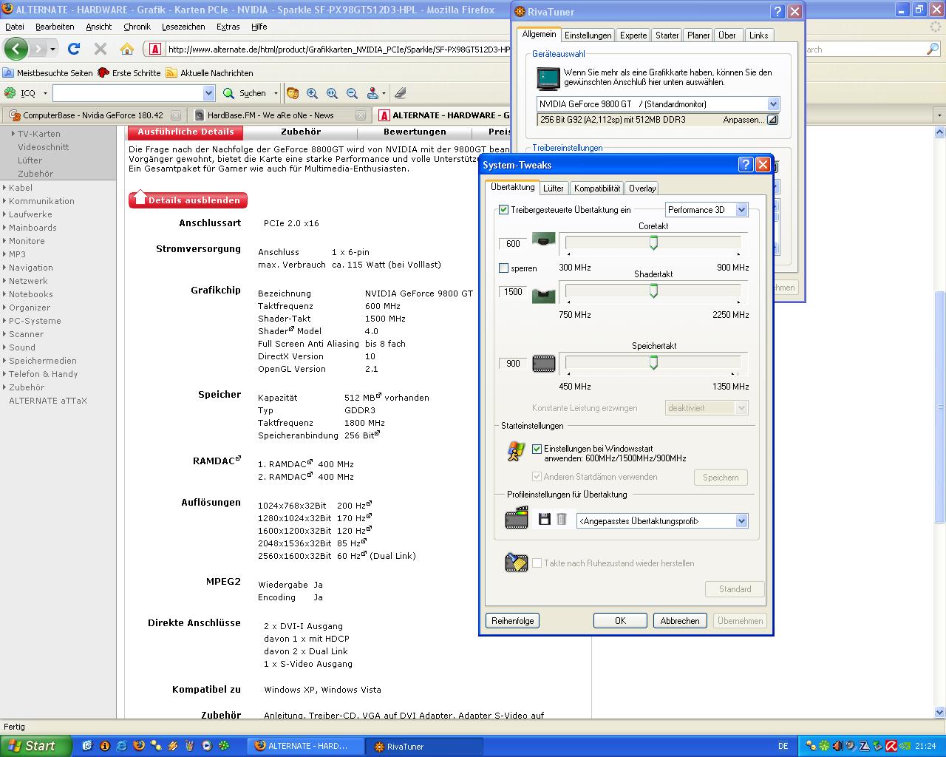Expand the Kabel category in sidebar
The width and height of the screenshot is (946, 757).
[x=21, y=188]
